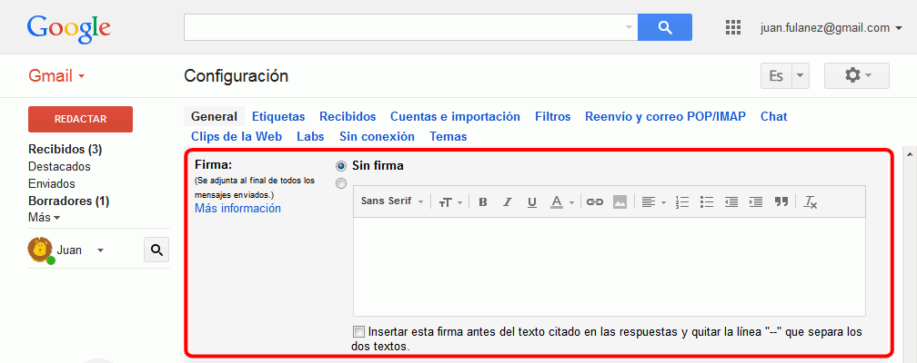
Task: Expand the juan.fulanez@gmail.com account menu
Action: click(831, 27)
